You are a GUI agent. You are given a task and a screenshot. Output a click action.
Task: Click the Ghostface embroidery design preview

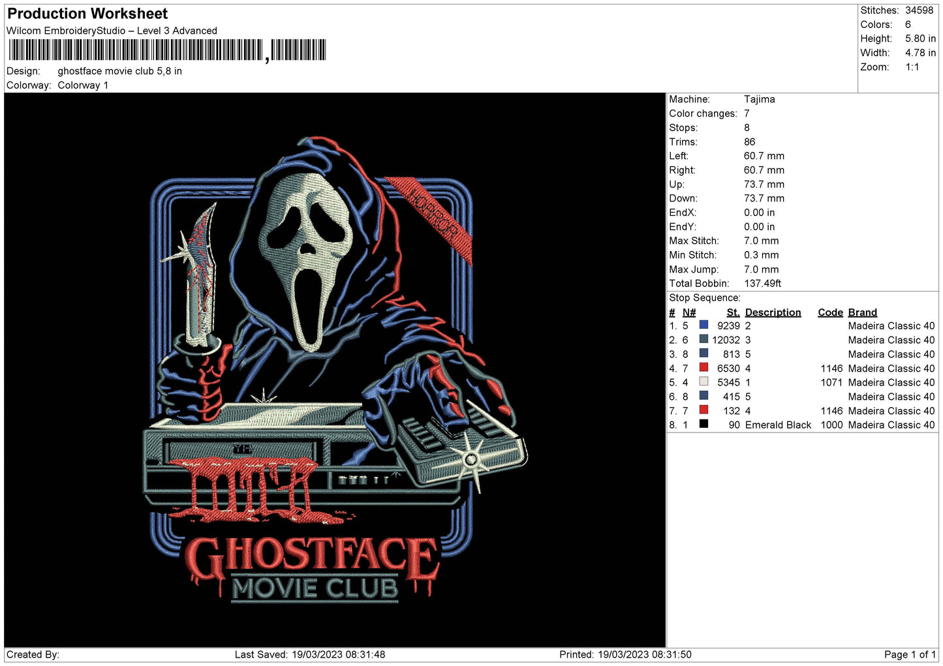(335, 370)
